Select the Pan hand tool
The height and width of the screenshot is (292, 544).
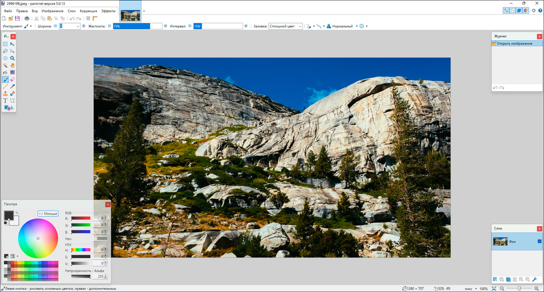pyautogui.click(x=13, y=66)
